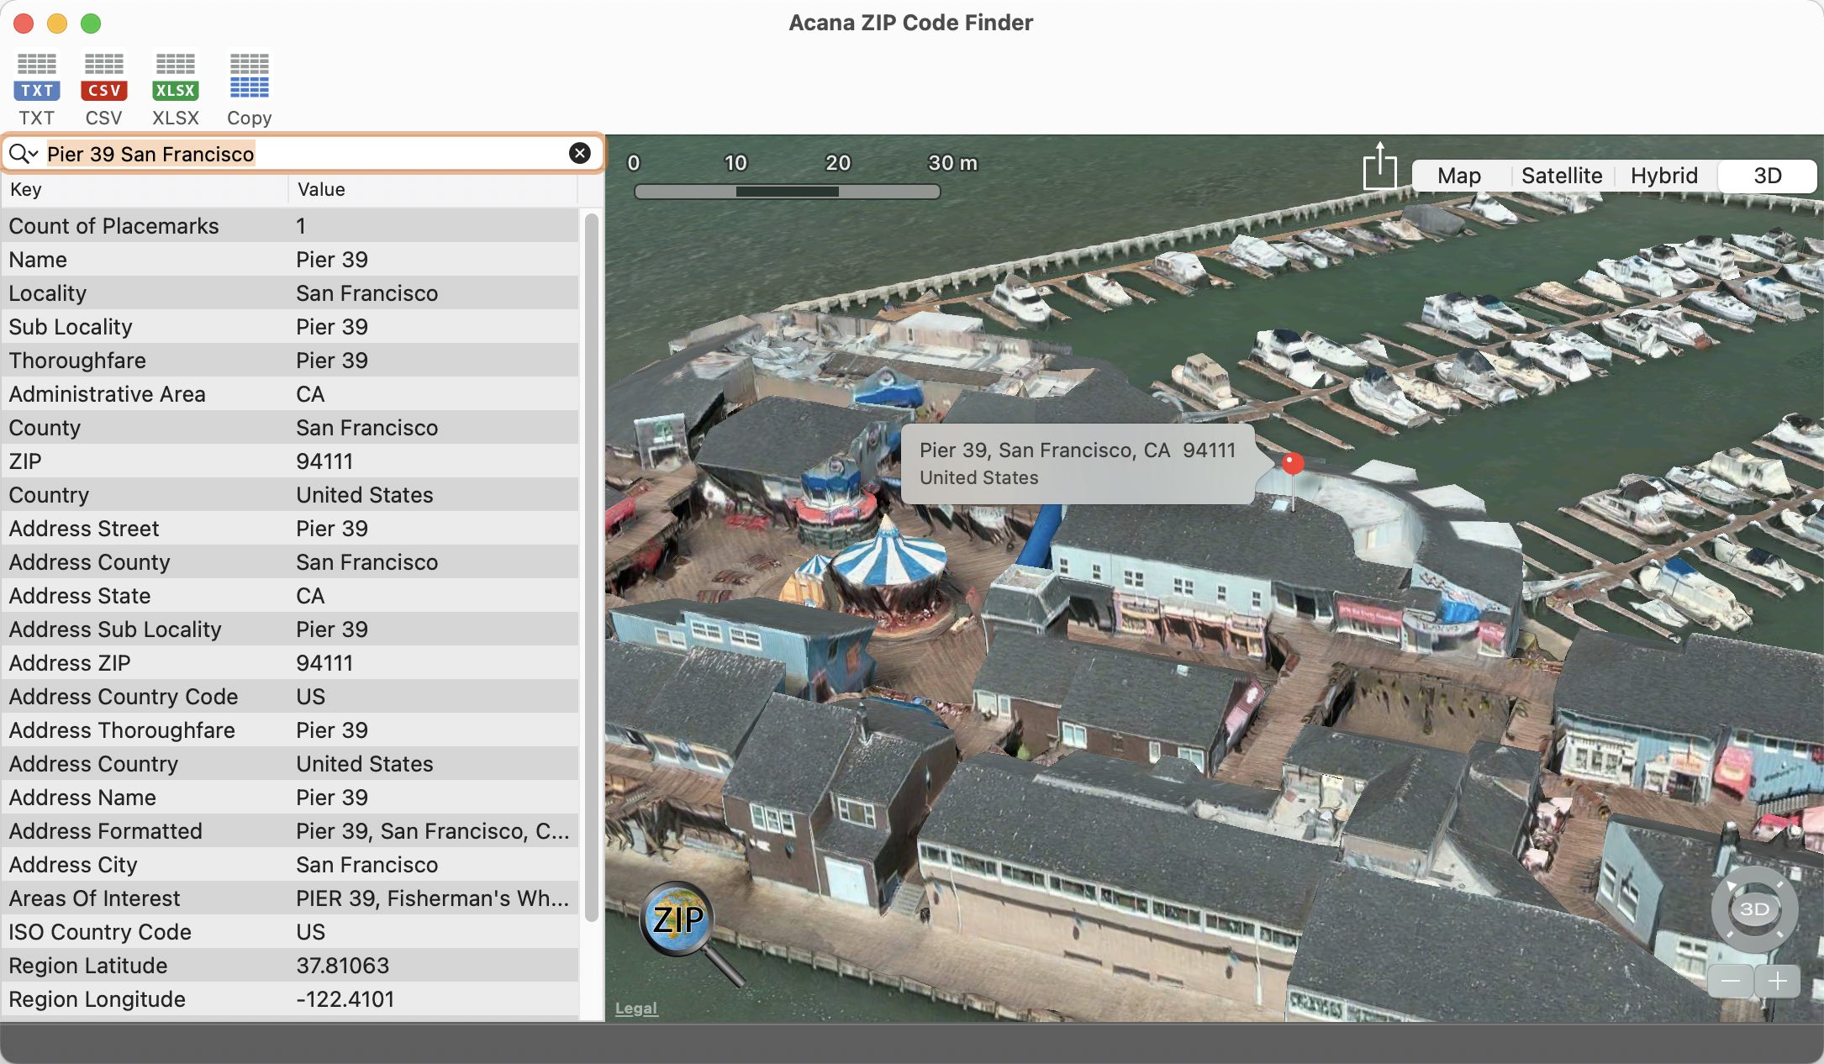This screenshot has height=1064, width=1824.
Task: Share the map via share icon
Action: (x=1379, y=166)
